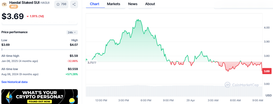Open the News tab
Screen dimensions: 273x104
click(x=133, y=4)
